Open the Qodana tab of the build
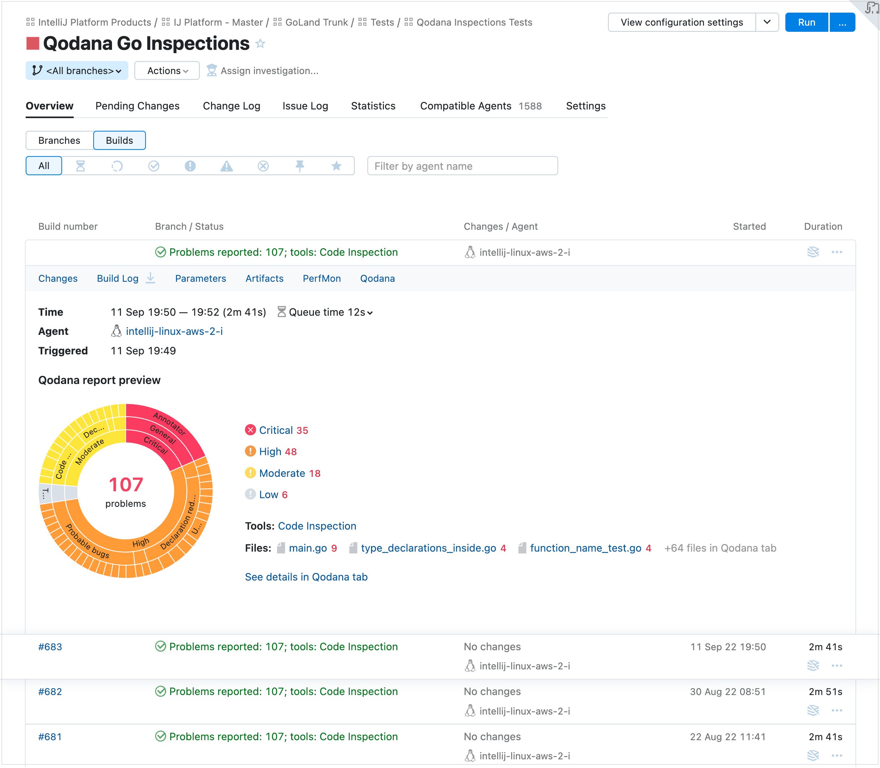This screenshot has width=880, height=768. 377,278
